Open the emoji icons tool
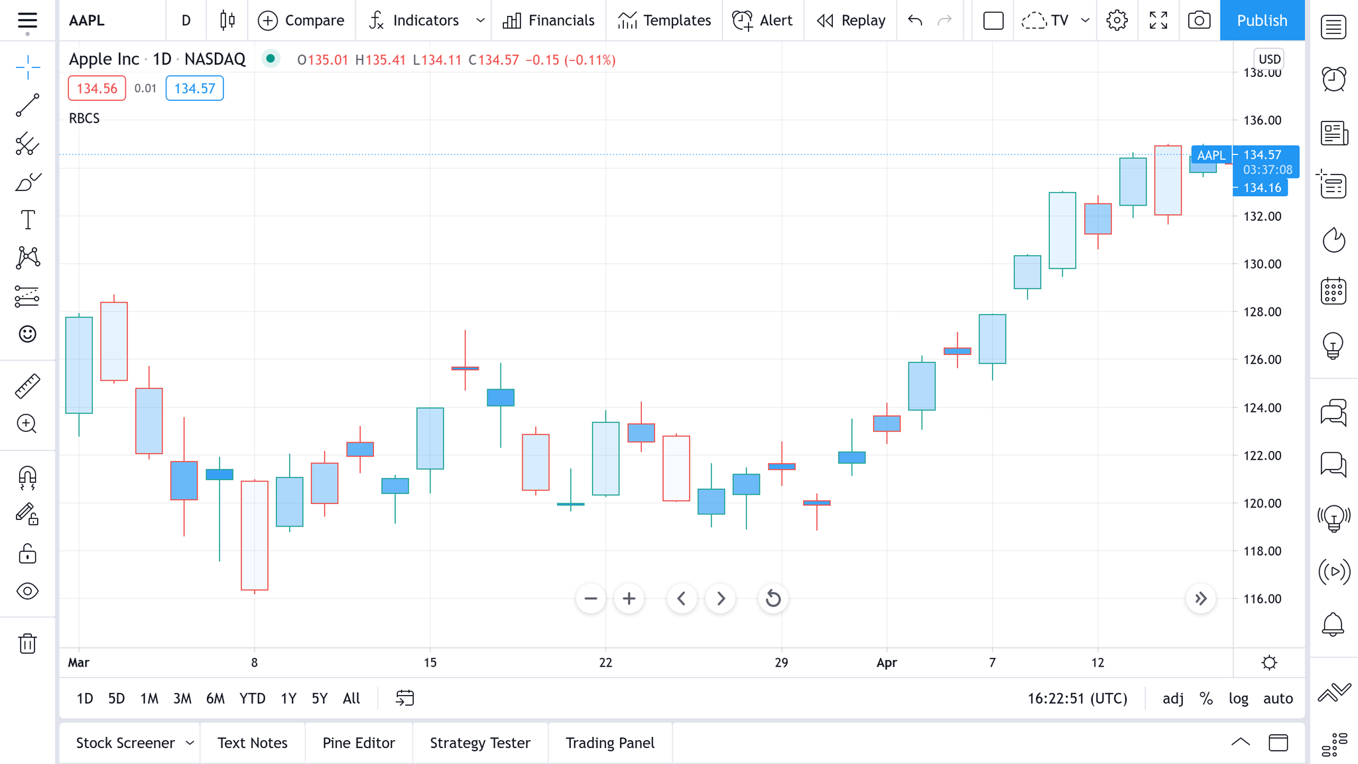The width and height of the screenshot is (1358, 764). [28, 334]
